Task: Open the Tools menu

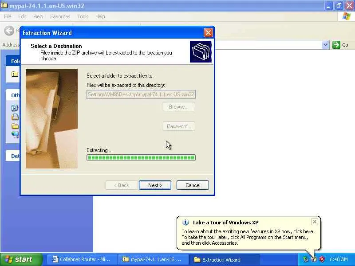Action: (x=83, y=16)
